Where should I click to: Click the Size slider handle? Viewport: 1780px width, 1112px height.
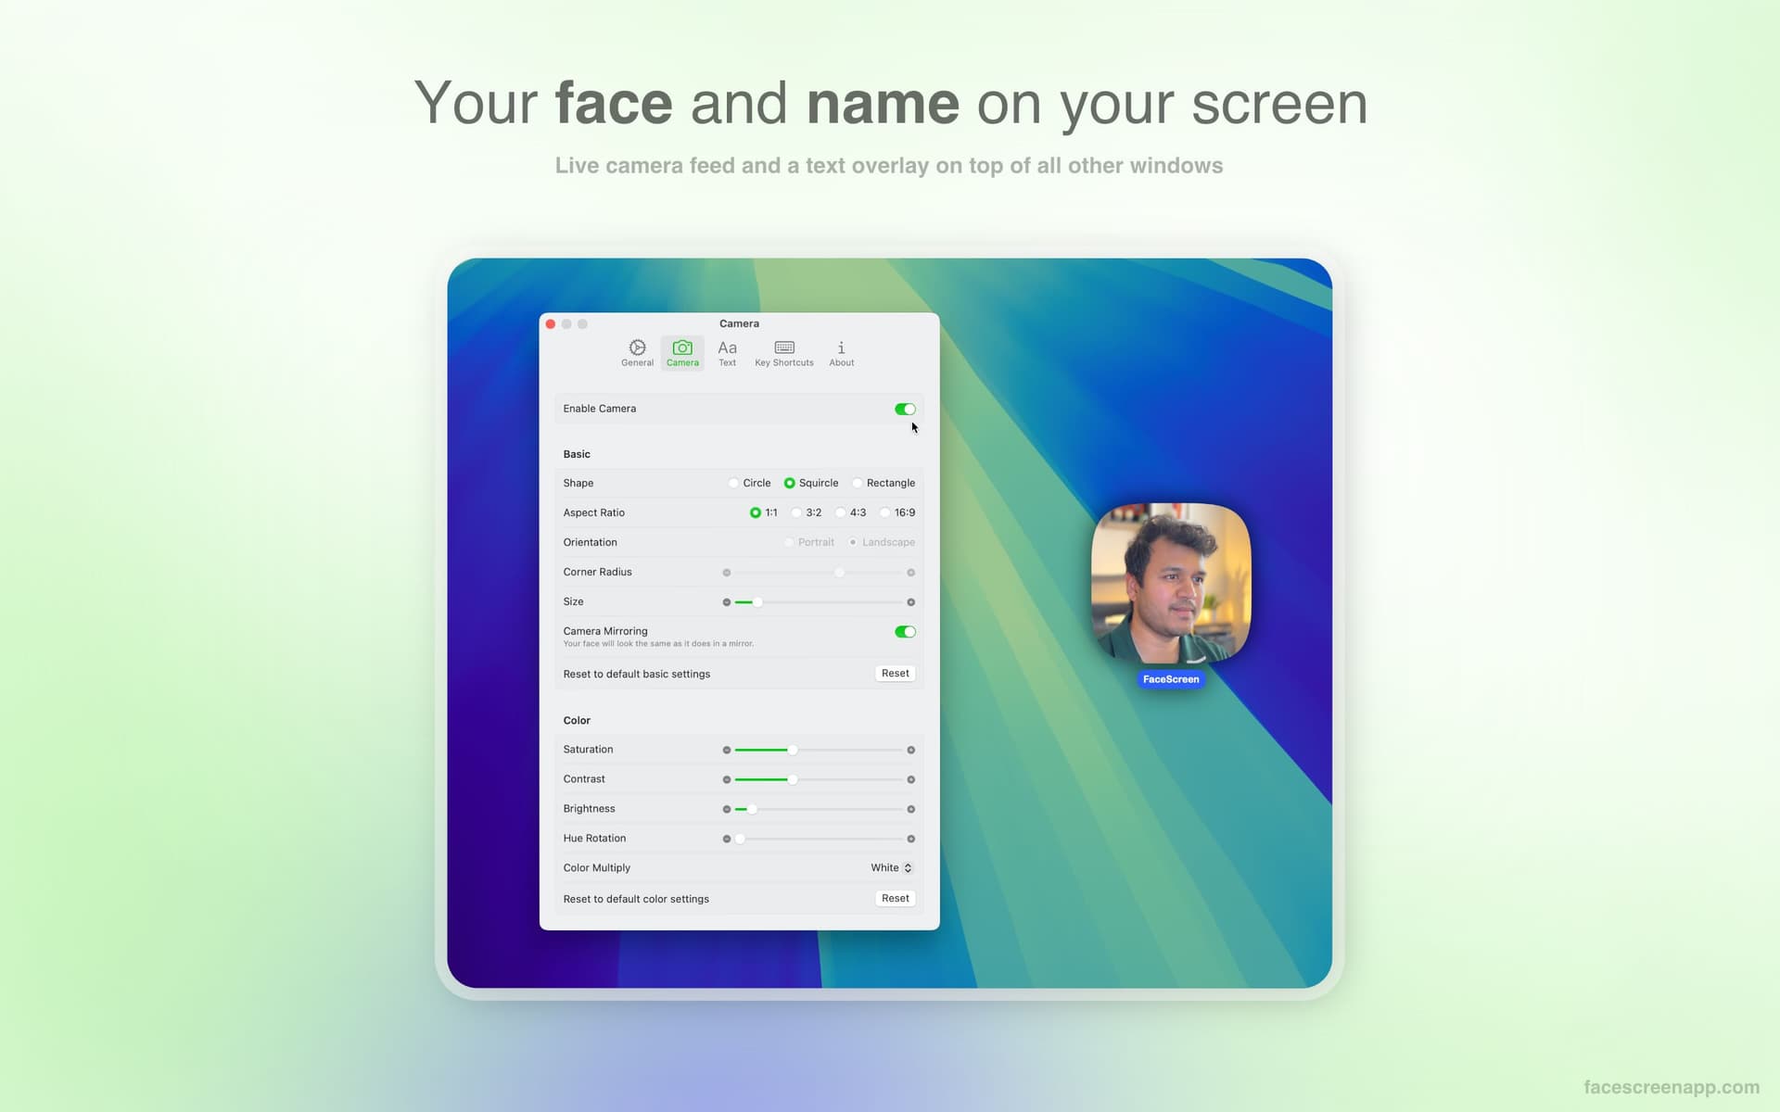[x=757, y=602]
